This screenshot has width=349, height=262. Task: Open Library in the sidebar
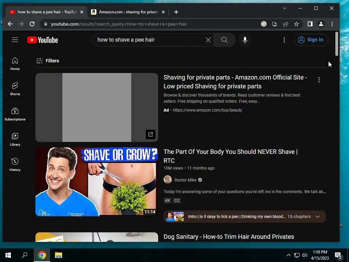coord(15,140)
